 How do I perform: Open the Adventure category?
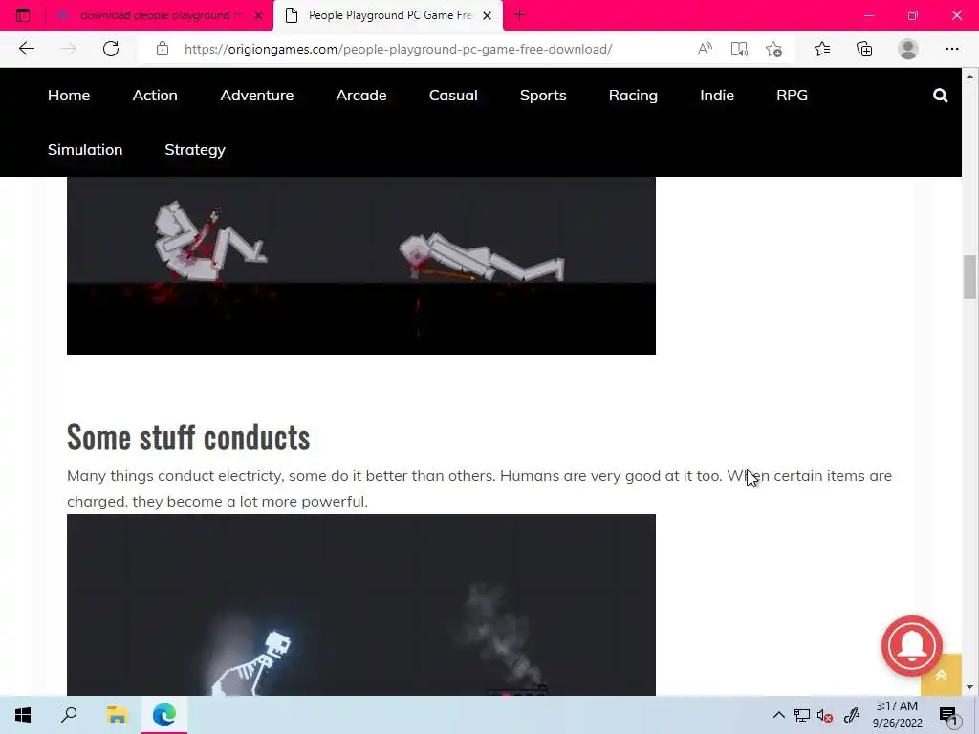pos(256,95)
